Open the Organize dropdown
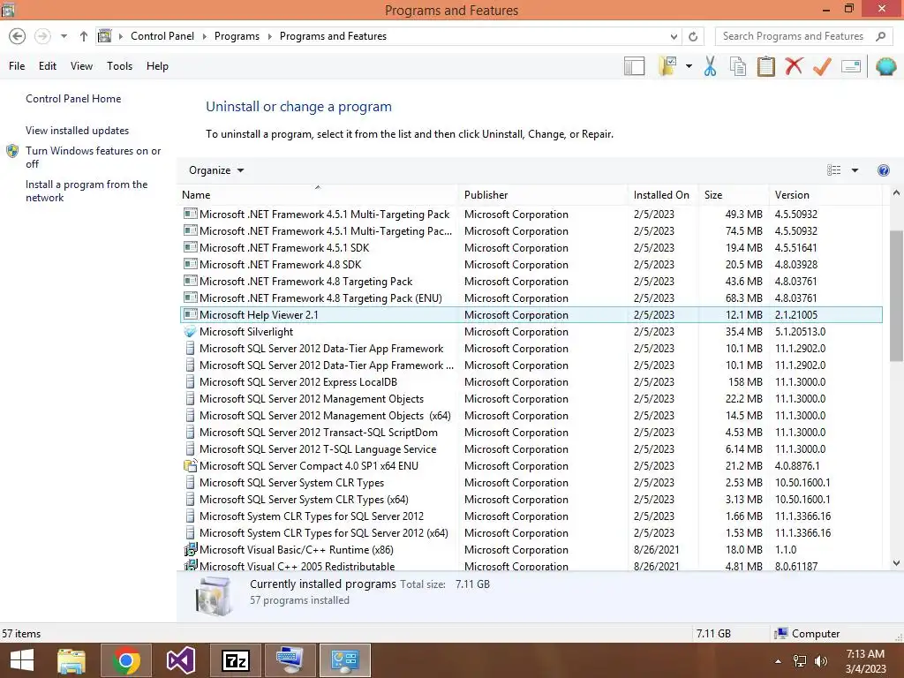 click(x=216, y=170)
